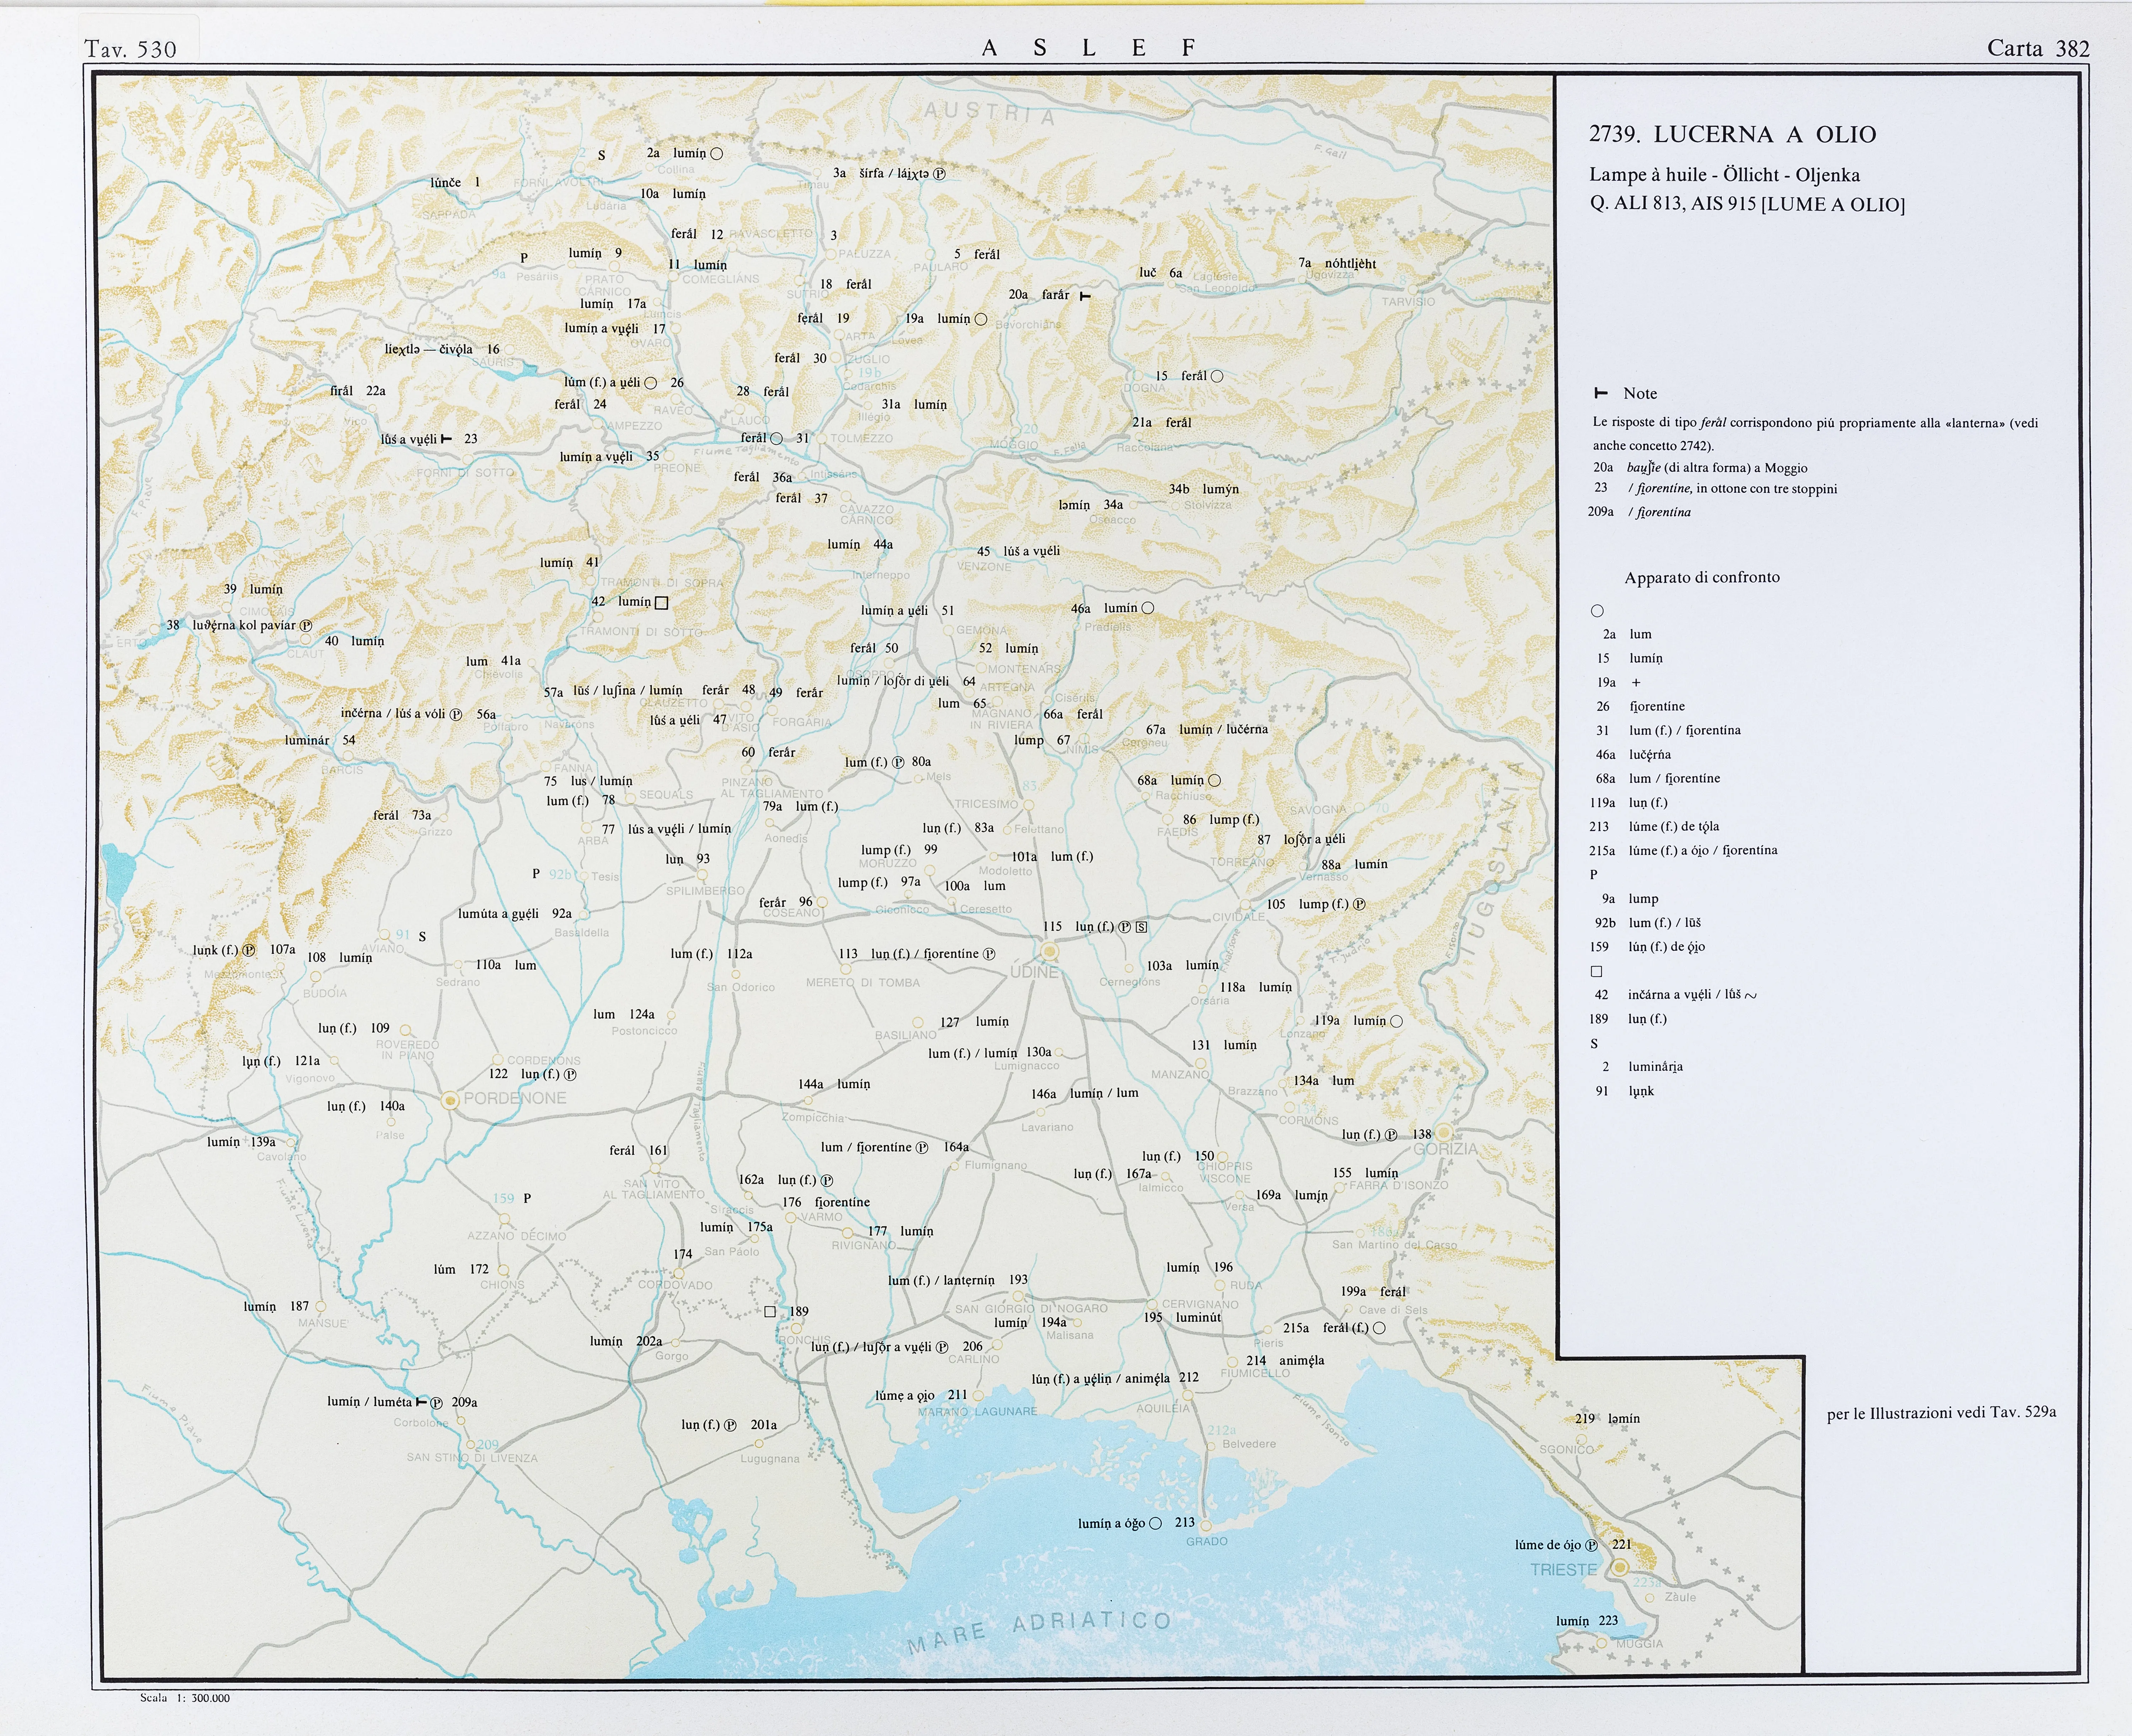Click the Pordenone city marker circle
Screen dimensions: 2132x1736
click(450, 1100)
